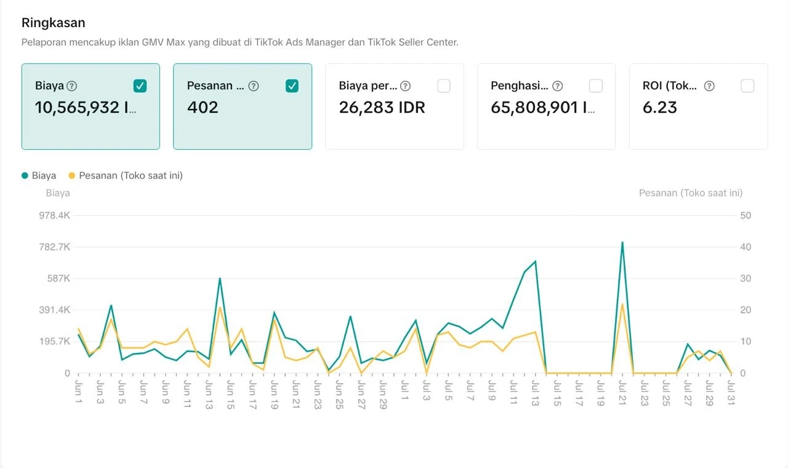Viewport: 788px width, 468px height.
Task: Click the help icon next to Biaya
Action: [x=72, y=86]
